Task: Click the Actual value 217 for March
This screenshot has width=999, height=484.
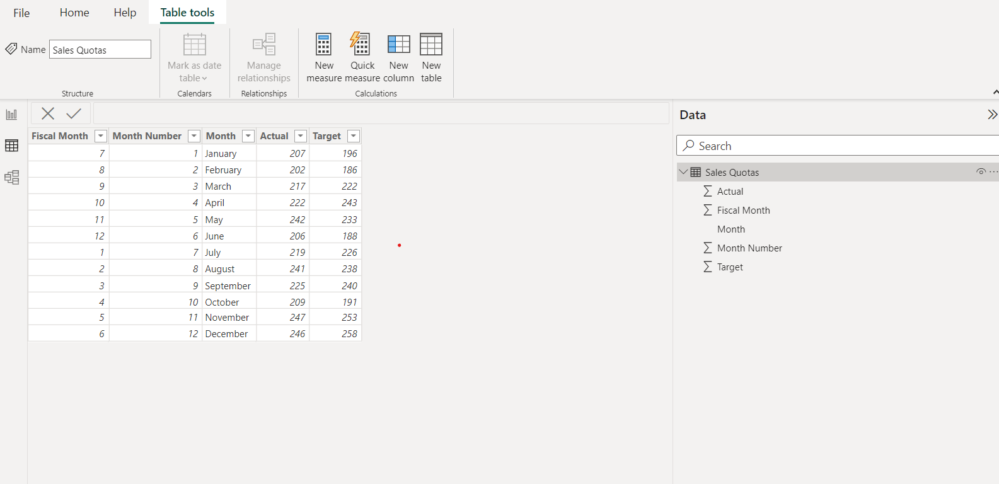Action: [282, 186]
